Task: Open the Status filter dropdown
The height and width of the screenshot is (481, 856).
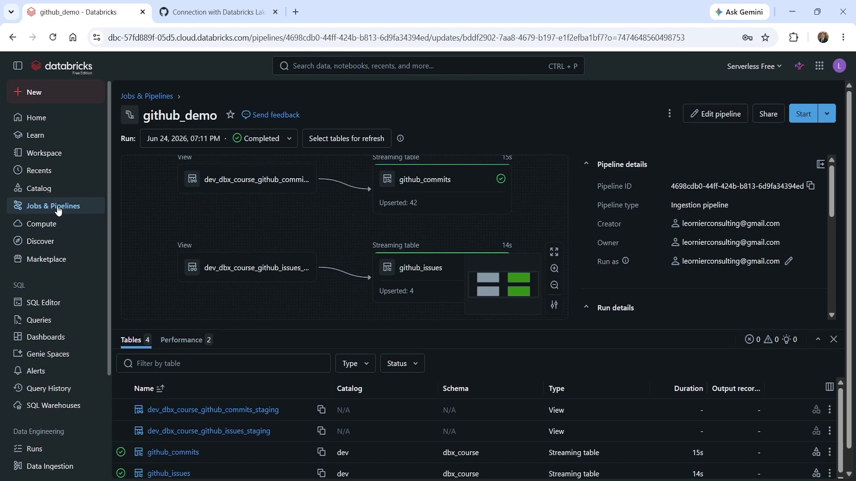Action: [x=402, y=363]
